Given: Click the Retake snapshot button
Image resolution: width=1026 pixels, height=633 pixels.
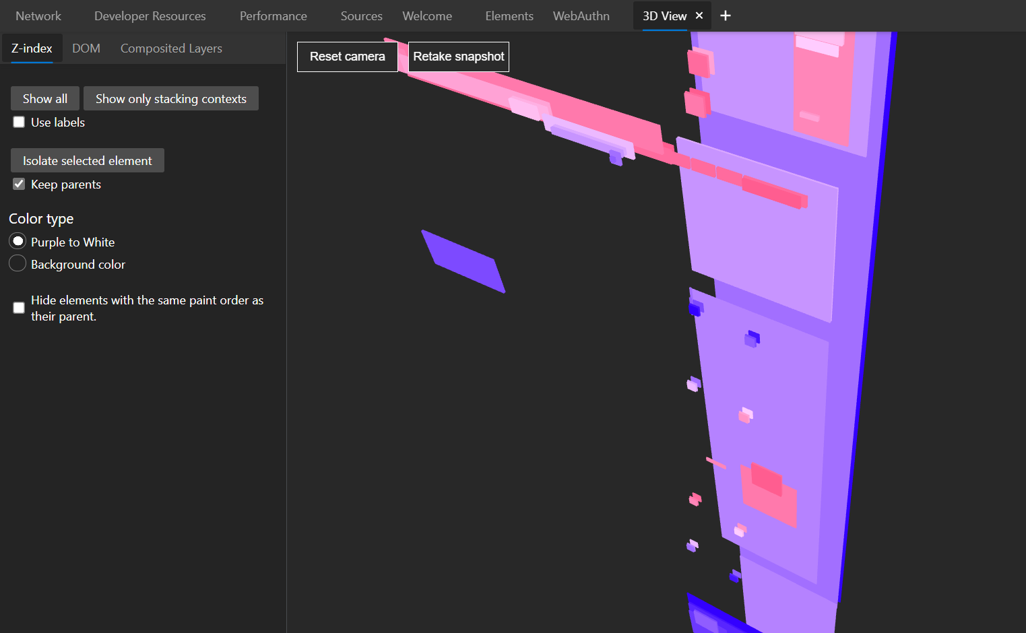Looking at the screenshot, I should pyautogui.click(x=459, y=57).
